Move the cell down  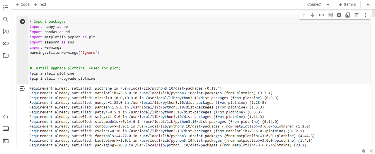pos(313,15)
